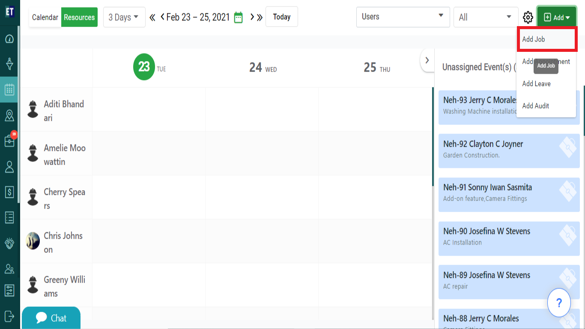
Task: Click the Today button
Action: click(x=282, y=17)
